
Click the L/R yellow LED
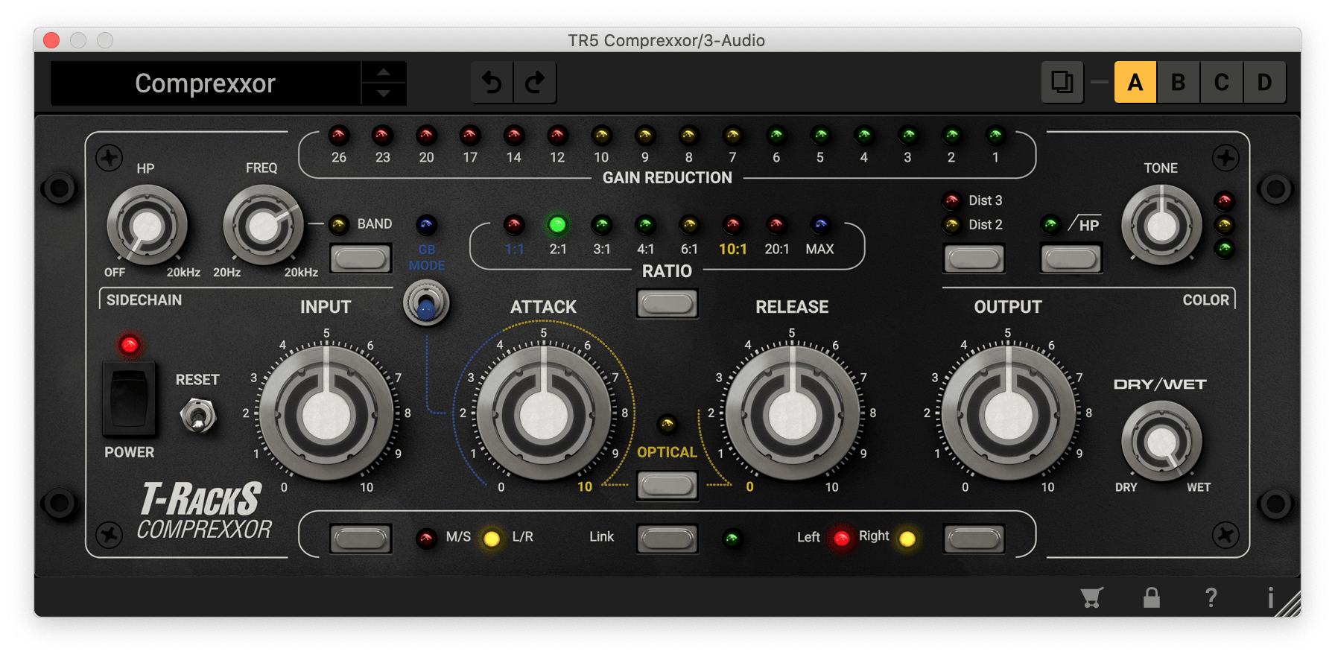(492, 539)
